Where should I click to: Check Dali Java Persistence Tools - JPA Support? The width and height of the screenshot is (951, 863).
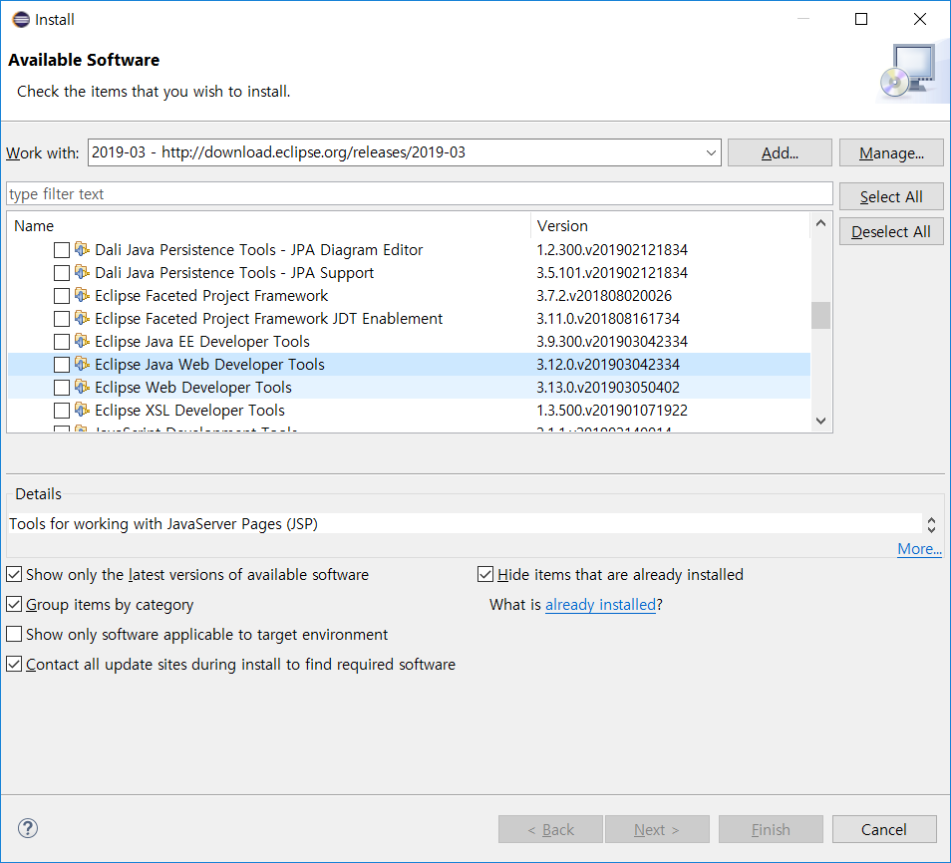(x=61, y=273)
